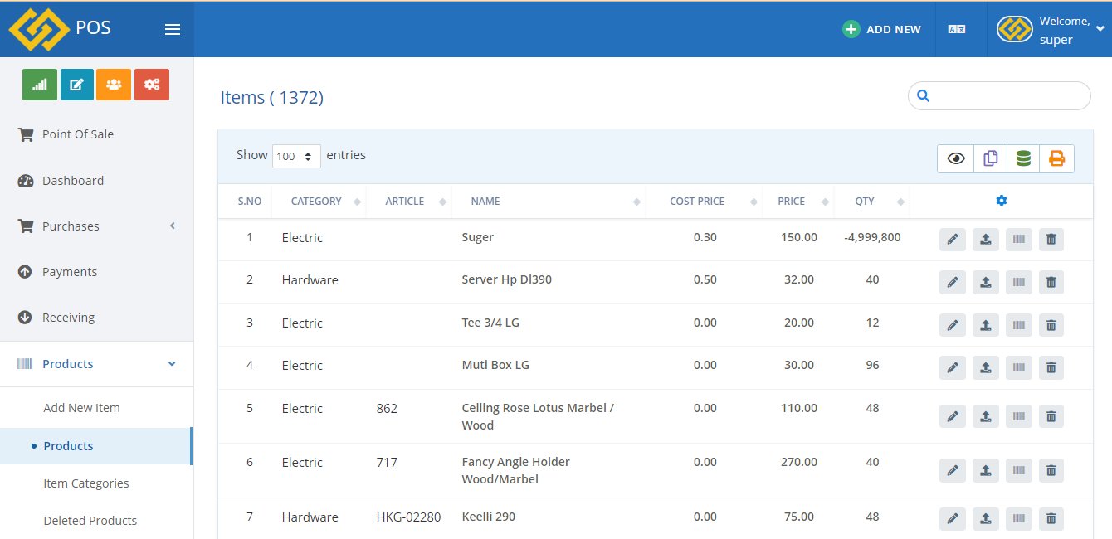Click the green database export icon
This screenshot has width=1112, height=539.
(1023, 158)
